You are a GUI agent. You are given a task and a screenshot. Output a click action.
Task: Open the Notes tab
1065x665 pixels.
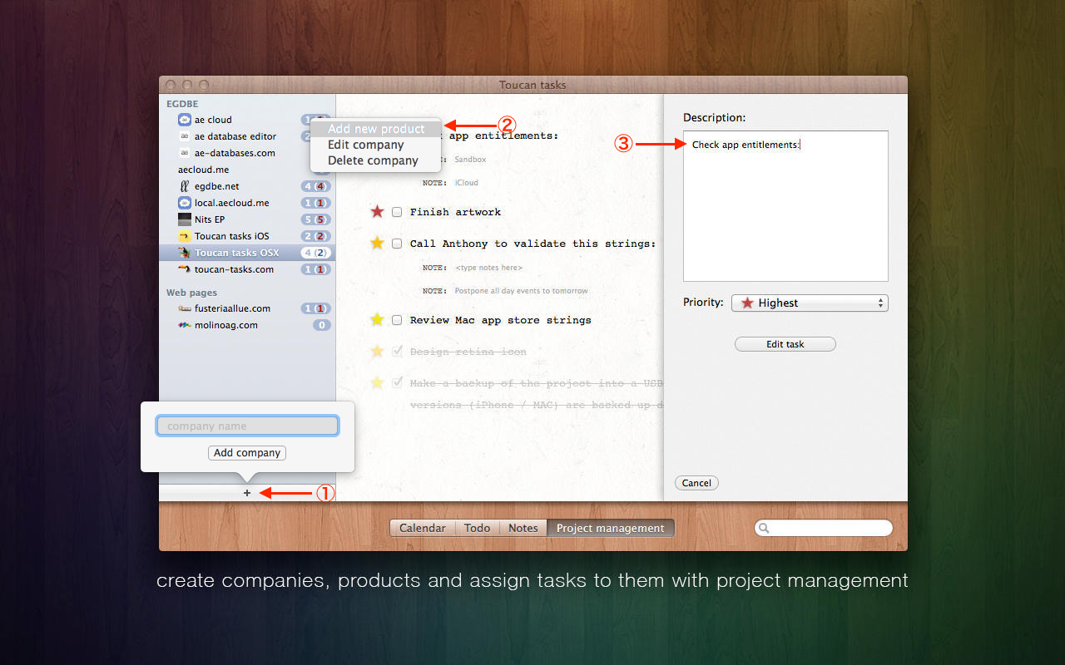point(523,528)
